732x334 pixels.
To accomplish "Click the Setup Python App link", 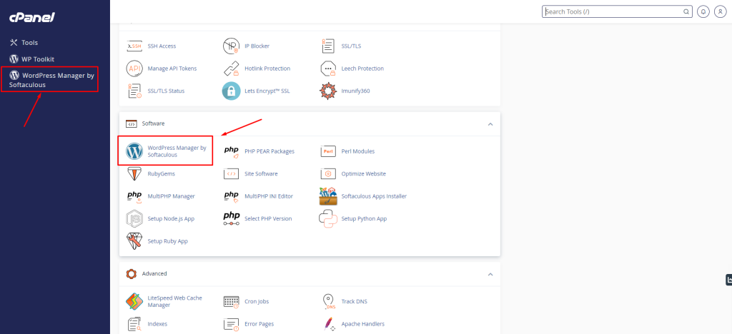I will [x=364, y=218].
